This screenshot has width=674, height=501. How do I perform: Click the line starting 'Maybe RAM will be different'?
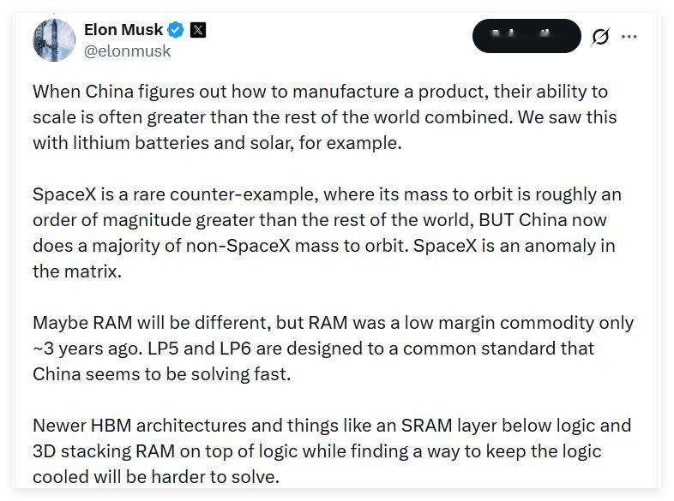[x=333, y=323]
